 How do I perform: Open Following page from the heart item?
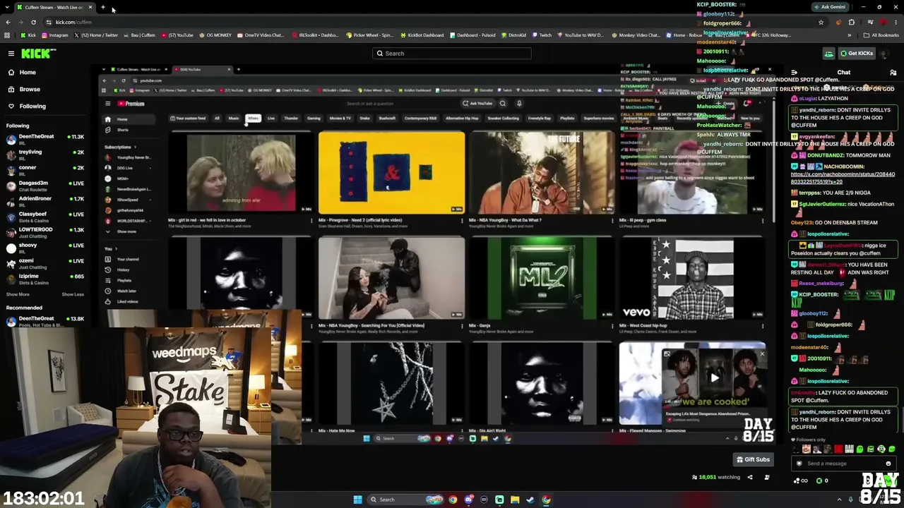point(32,107)
